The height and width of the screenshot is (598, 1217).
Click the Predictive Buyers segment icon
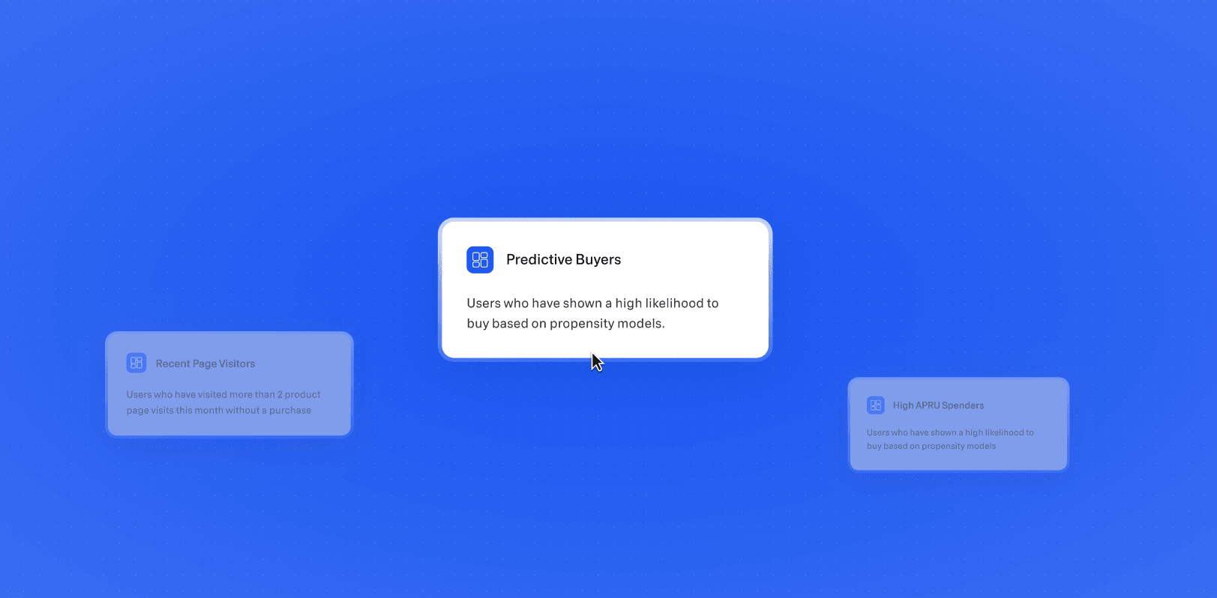480,260
